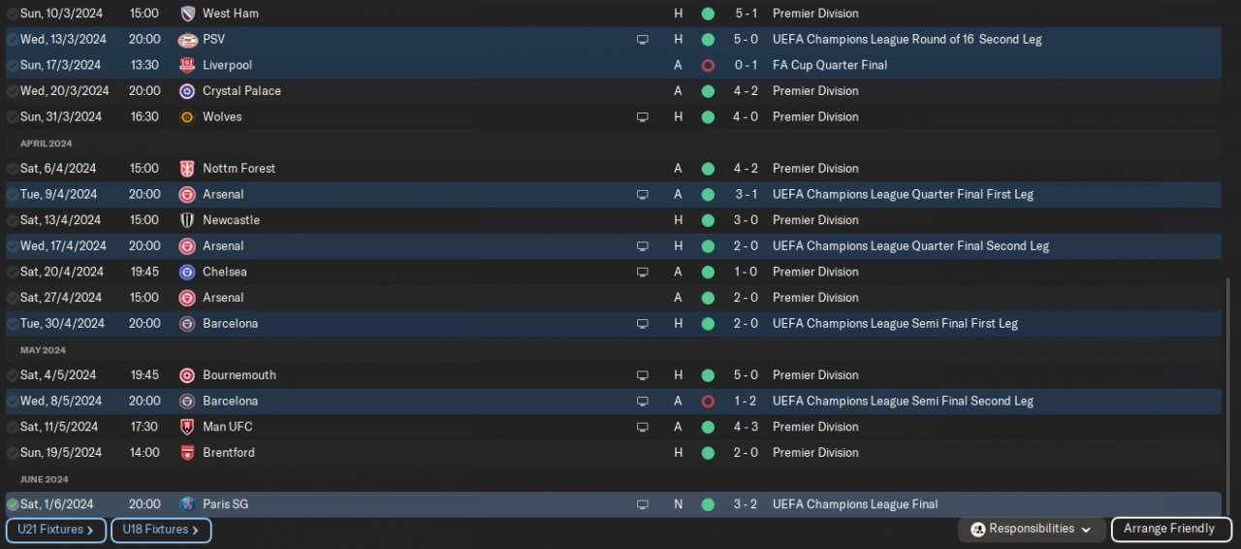Click the 19:45 kick-off time on Chelsea row

pyautogui.click(x=143, y=273)
